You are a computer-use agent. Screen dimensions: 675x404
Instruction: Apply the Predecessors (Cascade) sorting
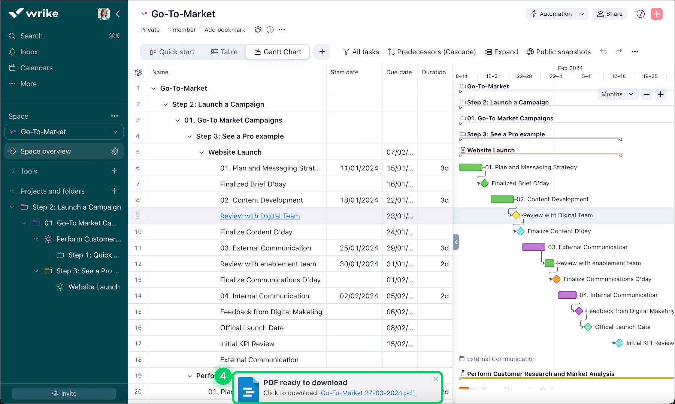[x=432, y=52]
